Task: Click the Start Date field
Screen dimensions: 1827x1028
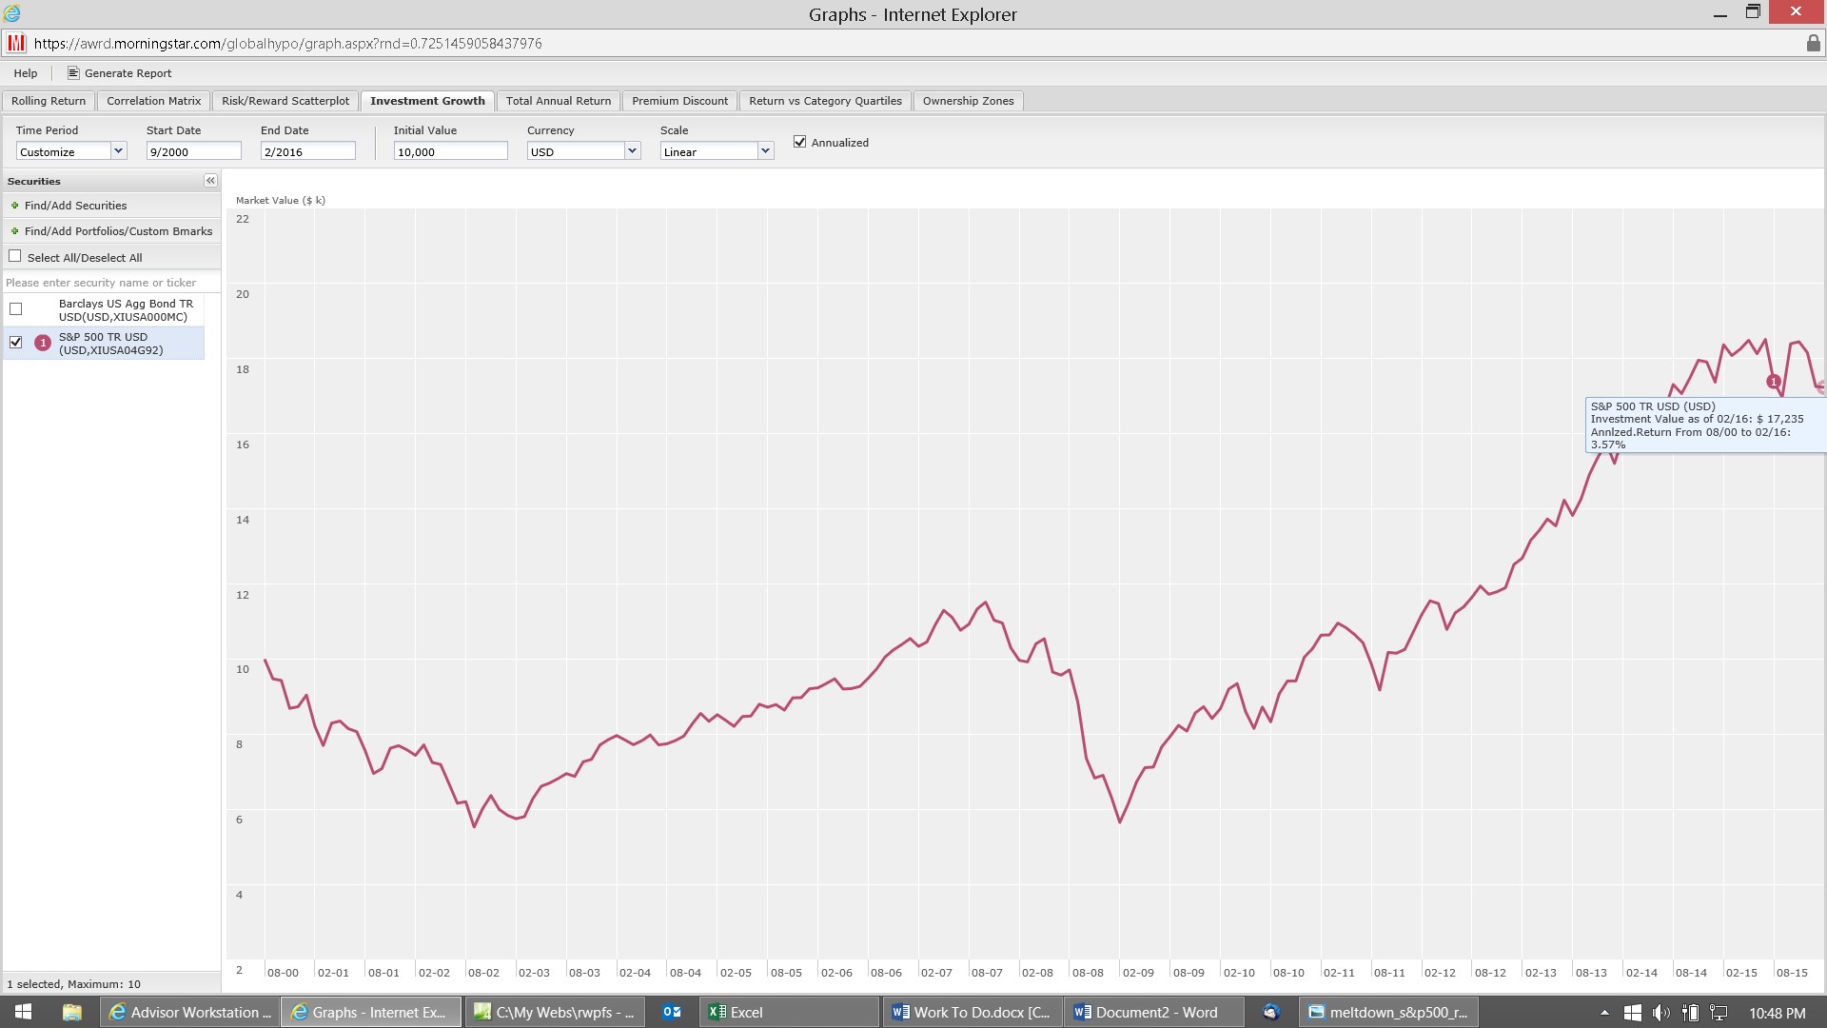Action: pos(194,151)
